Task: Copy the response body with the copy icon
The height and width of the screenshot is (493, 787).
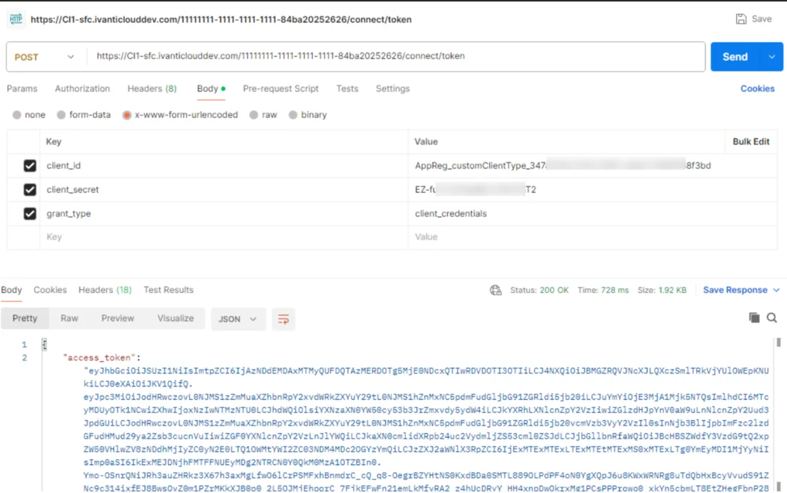Action: 754,318
